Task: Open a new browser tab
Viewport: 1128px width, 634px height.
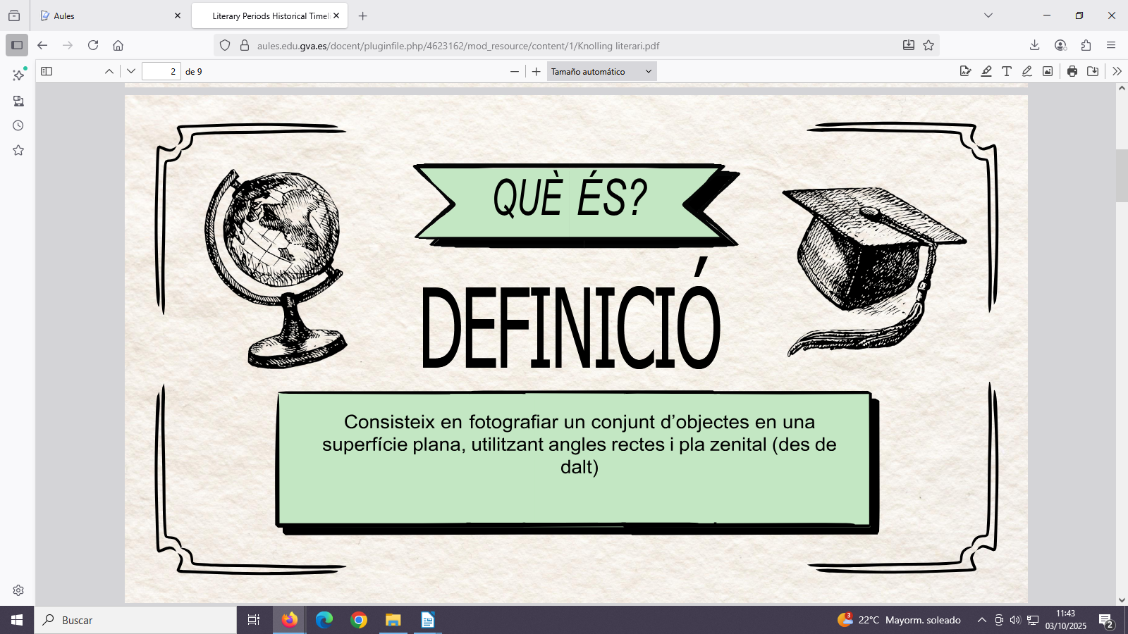Action: tap(362, 15)
